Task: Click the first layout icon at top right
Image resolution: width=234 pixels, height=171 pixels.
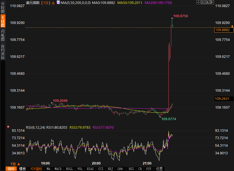Action: click(x=198, y=3)
